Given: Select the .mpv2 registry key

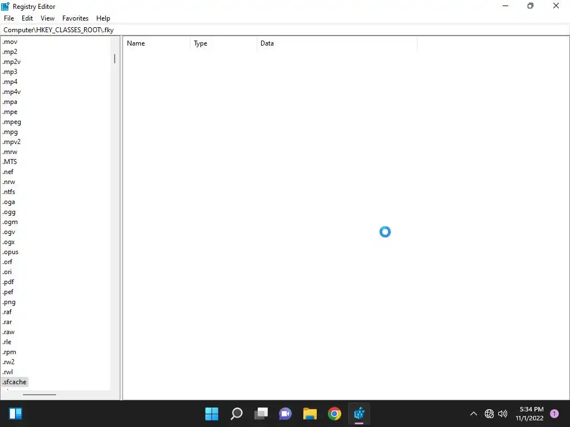Looking at the screenshot, I should click(x=11, y=142).
